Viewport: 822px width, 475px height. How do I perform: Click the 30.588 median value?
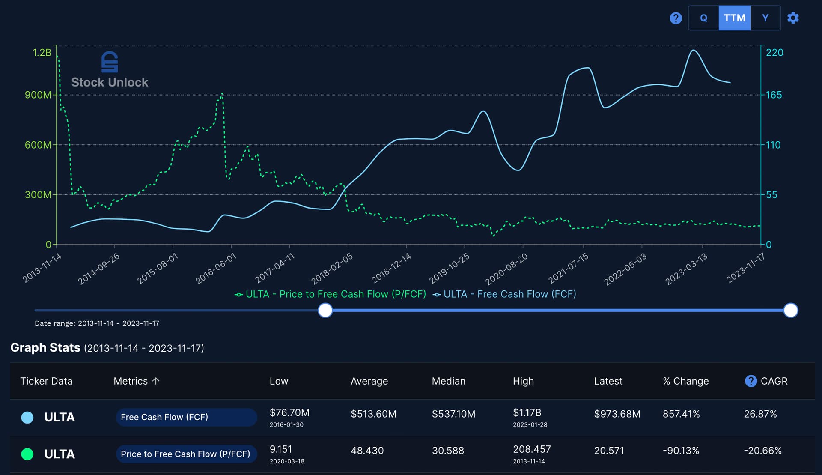pos(448,451)
